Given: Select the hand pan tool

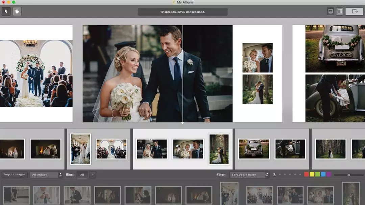Looking at the screenshot, I should 17,11.
